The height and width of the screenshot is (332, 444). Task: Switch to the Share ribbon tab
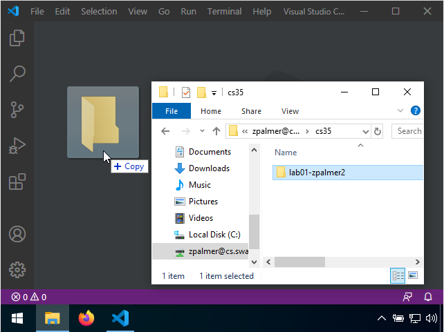[251, 111]
